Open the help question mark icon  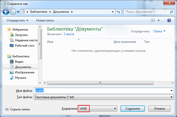click(169, 20)
